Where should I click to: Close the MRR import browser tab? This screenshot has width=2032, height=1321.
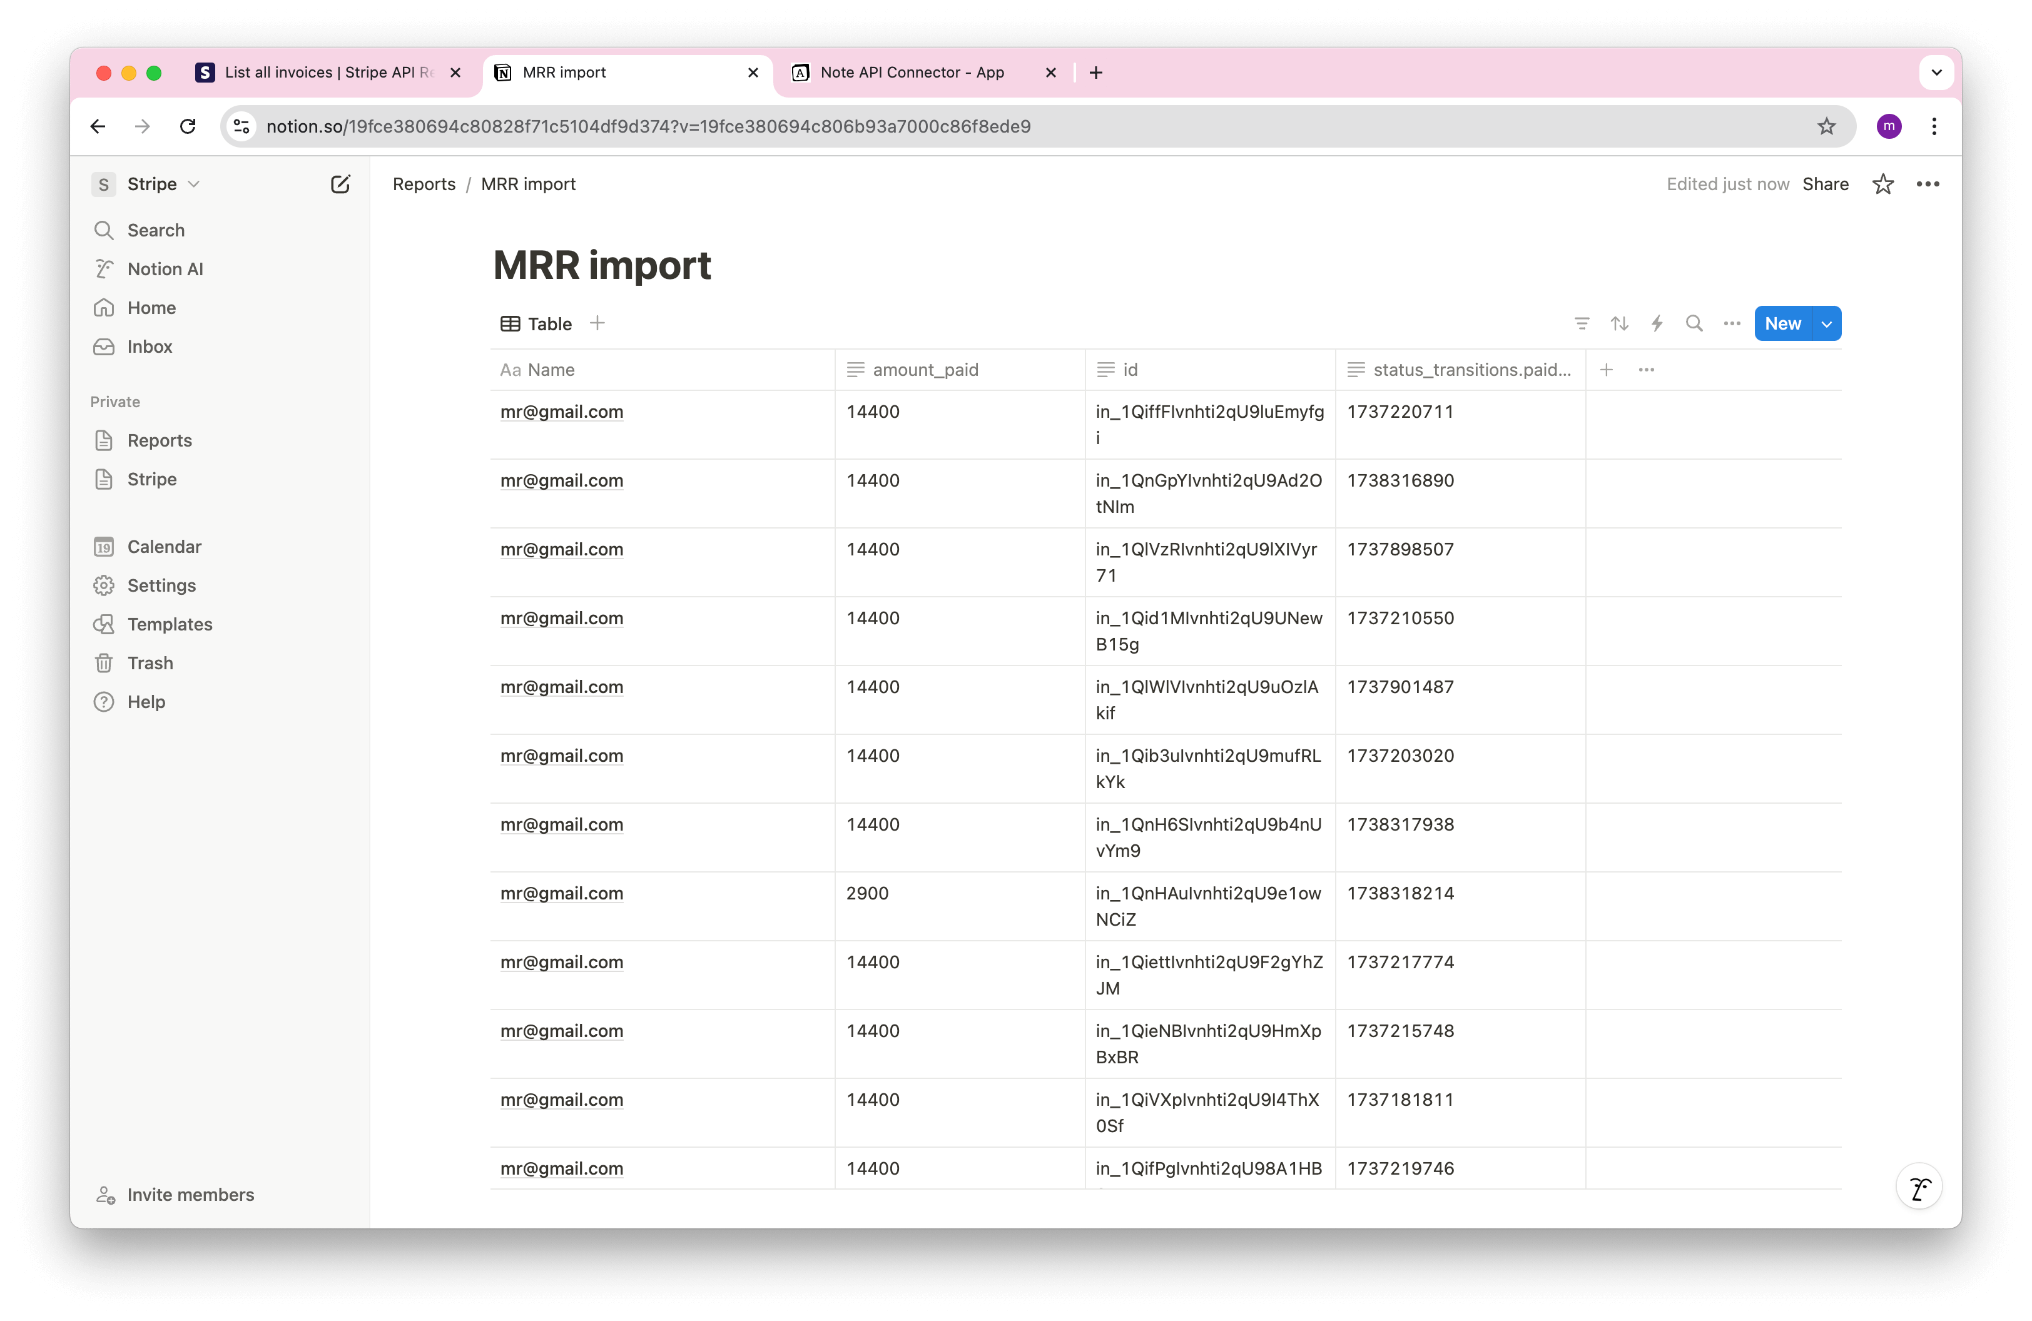click(753, 73)
